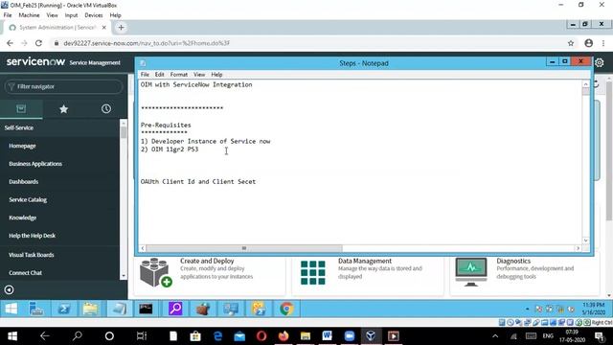The height and width of the screenshot is (345, 613).
Task: Open VirtualBox Machine menu
Action: point(29,15)
